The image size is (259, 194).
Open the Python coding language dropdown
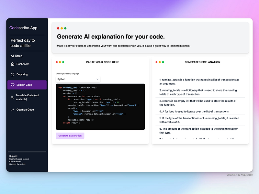(78, 79)
